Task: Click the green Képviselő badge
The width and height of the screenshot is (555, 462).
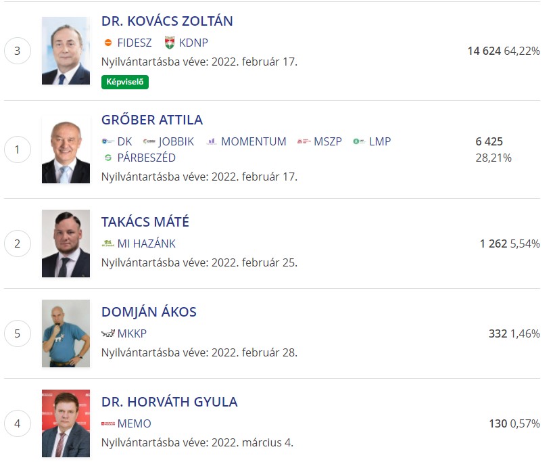Action: coord(125,82)
